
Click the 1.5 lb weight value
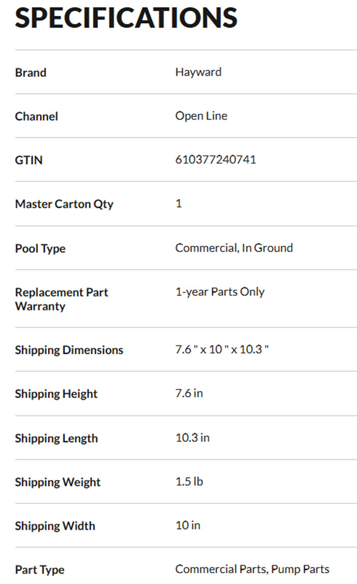tap(189, 482)
